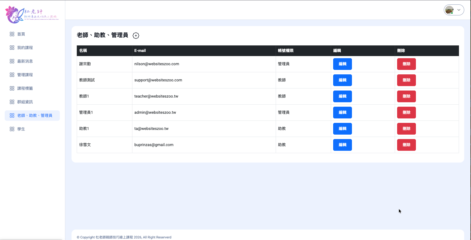Edit the 教師1 account
The height and width of the screenshot is (240, 471).
(x=342, y=96)
